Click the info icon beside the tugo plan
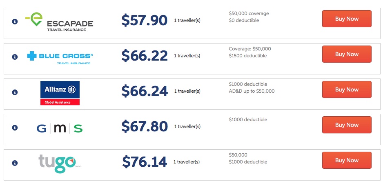383x183 pixels. (x=15, y=163)
